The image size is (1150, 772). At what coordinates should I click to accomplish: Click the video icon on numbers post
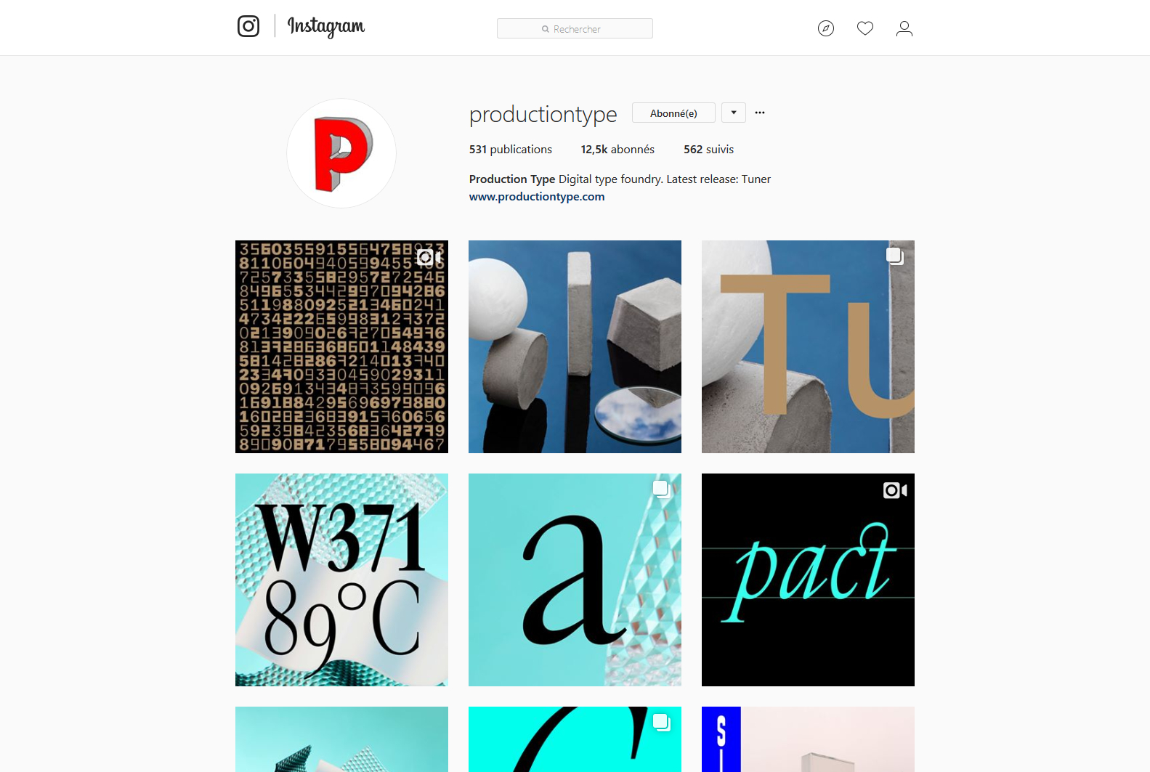point(429,257)
